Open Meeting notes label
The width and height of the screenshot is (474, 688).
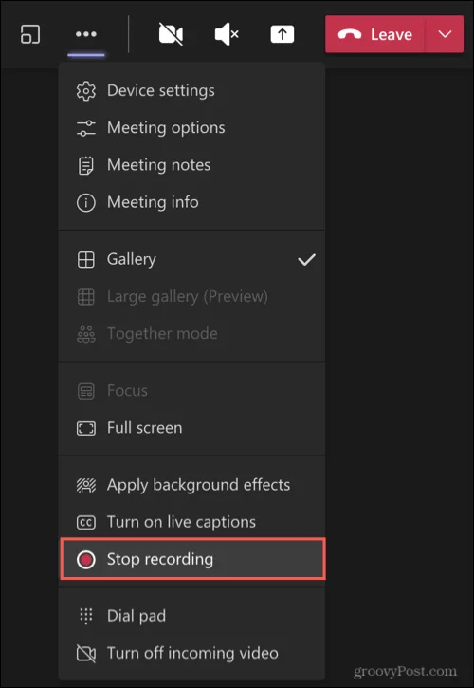tap(158, 165)
